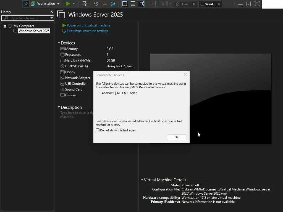Click the Processors device icon
The image size is (283, 212).
pyautogui.click(x=62, y=55)
